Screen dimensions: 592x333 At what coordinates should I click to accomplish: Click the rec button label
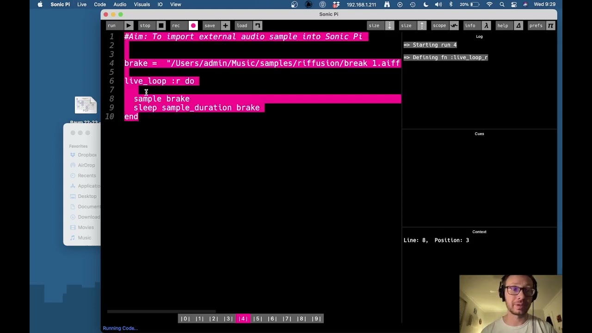[x=176, y=25]
